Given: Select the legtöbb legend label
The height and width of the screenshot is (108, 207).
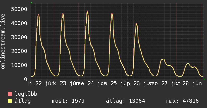Looking at the screenshot, I should [x=26, y=94].
